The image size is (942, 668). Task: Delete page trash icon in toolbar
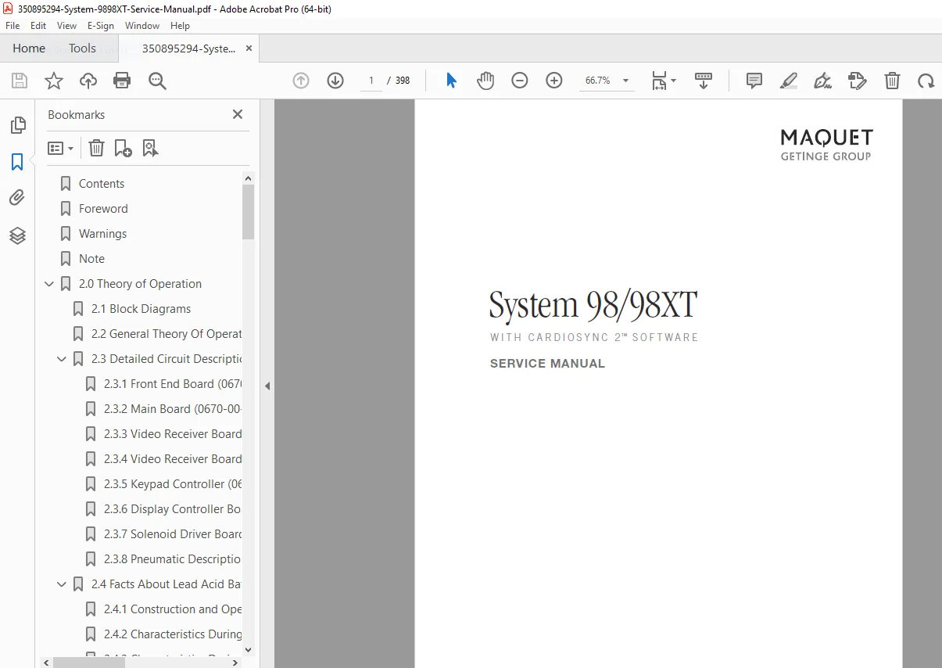(x=892, y=81)
